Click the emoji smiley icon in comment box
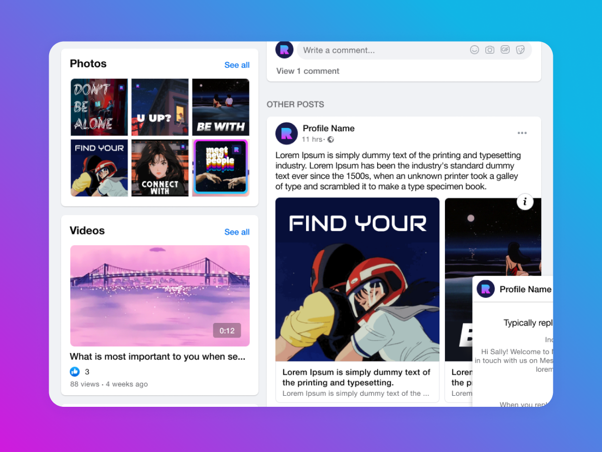 [x=474, y=50]
